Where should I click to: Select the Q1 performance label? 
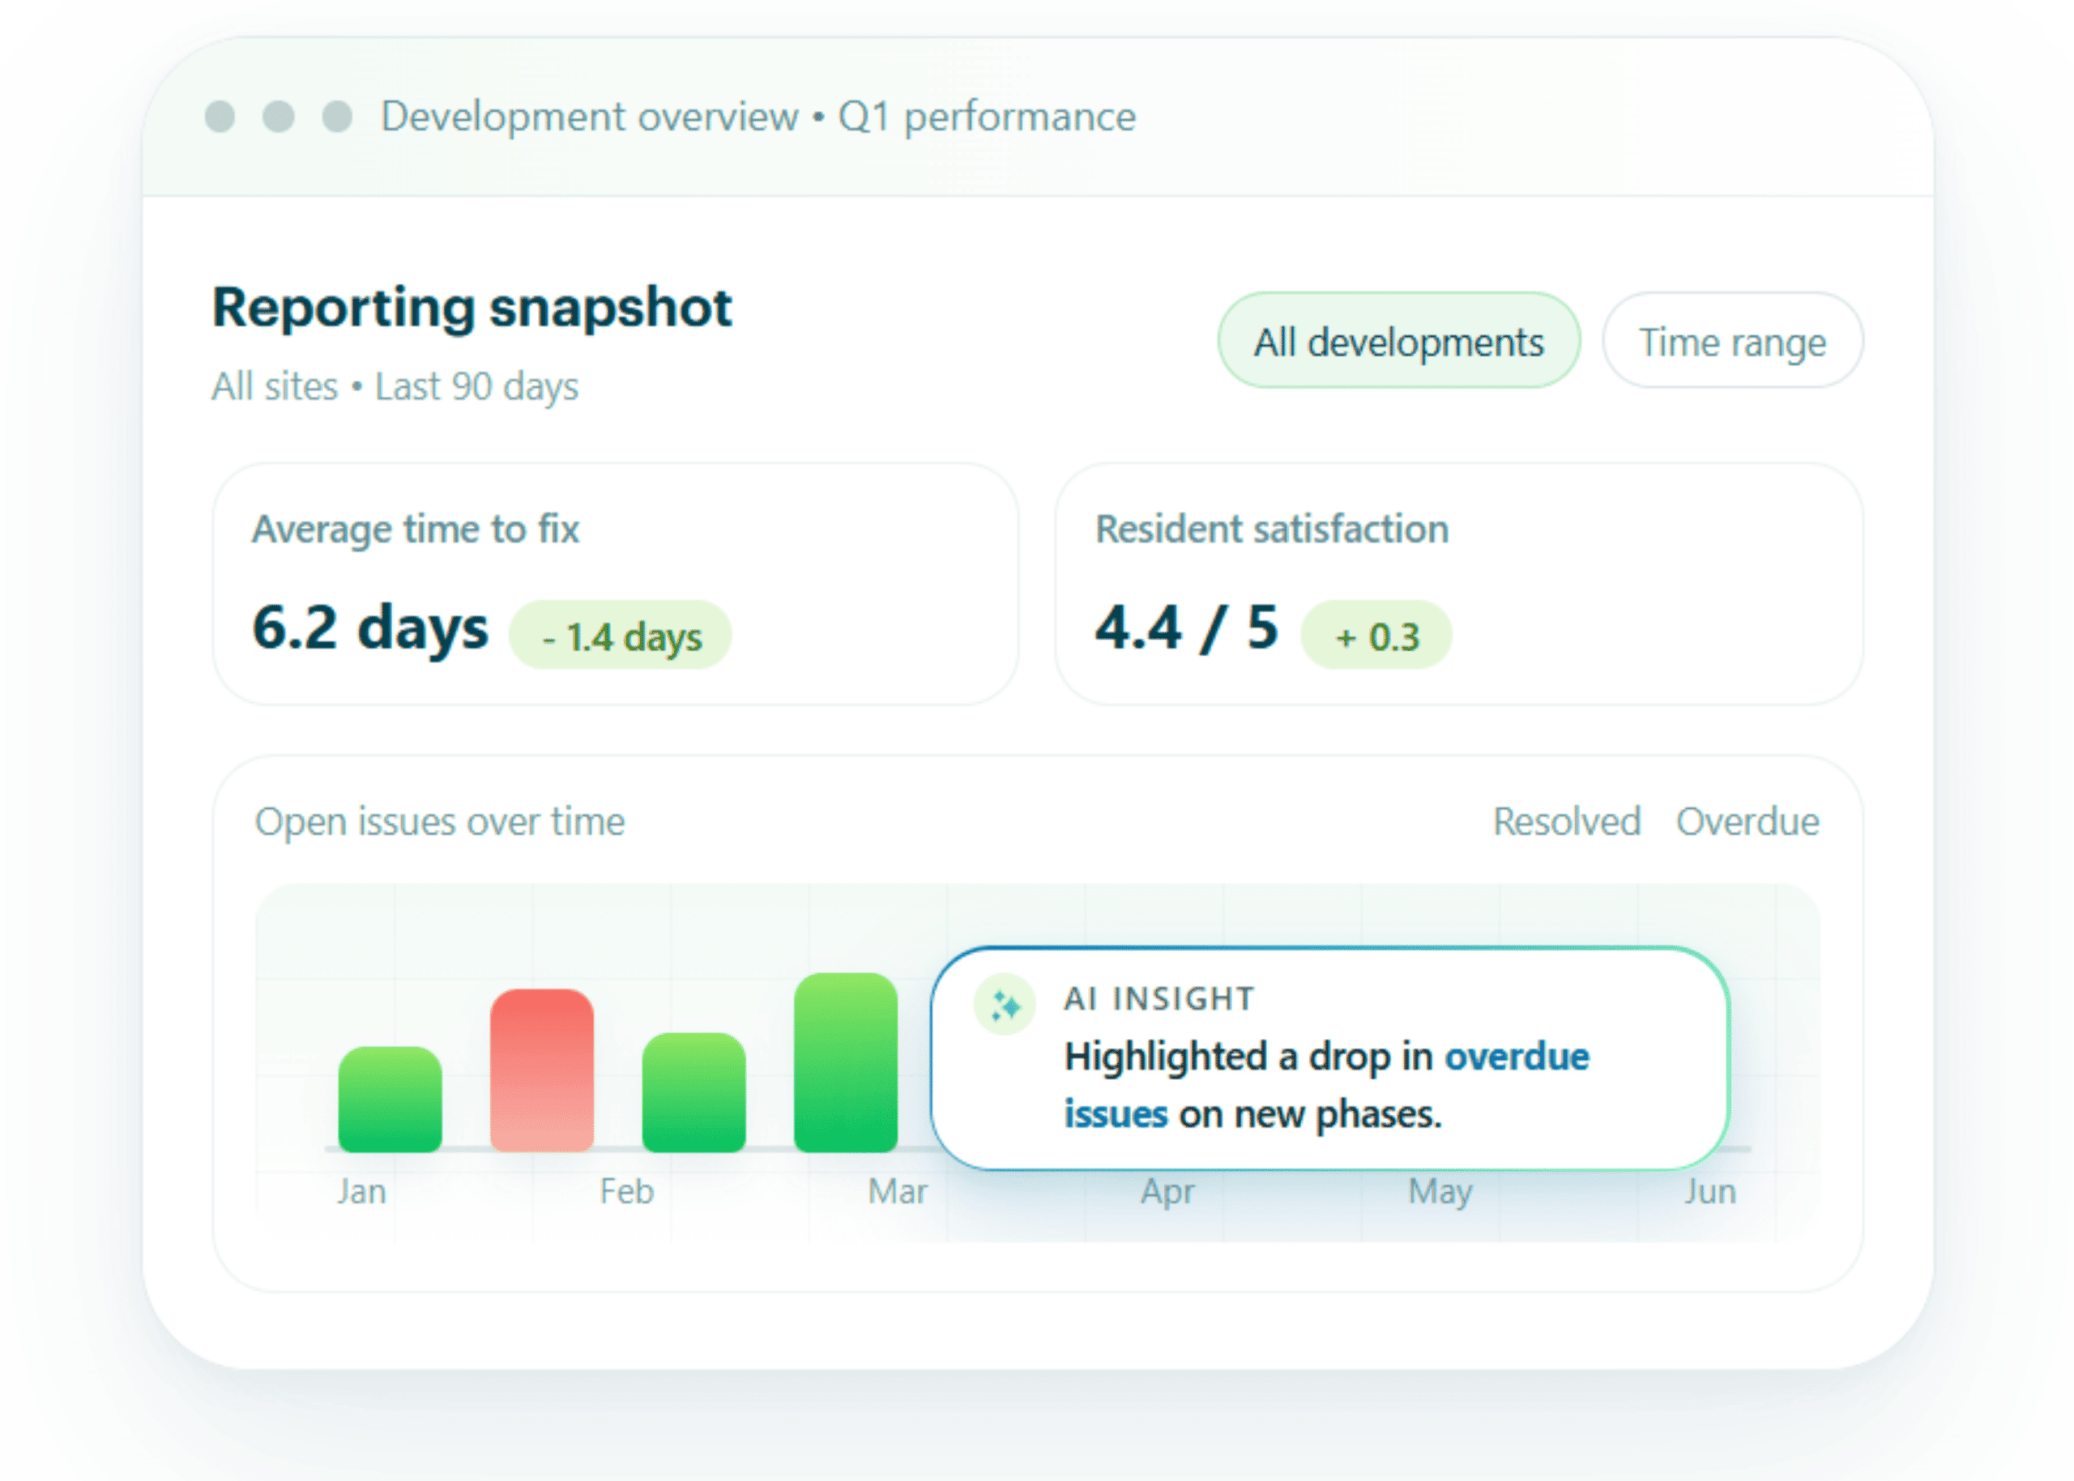[x=985, y=115]
